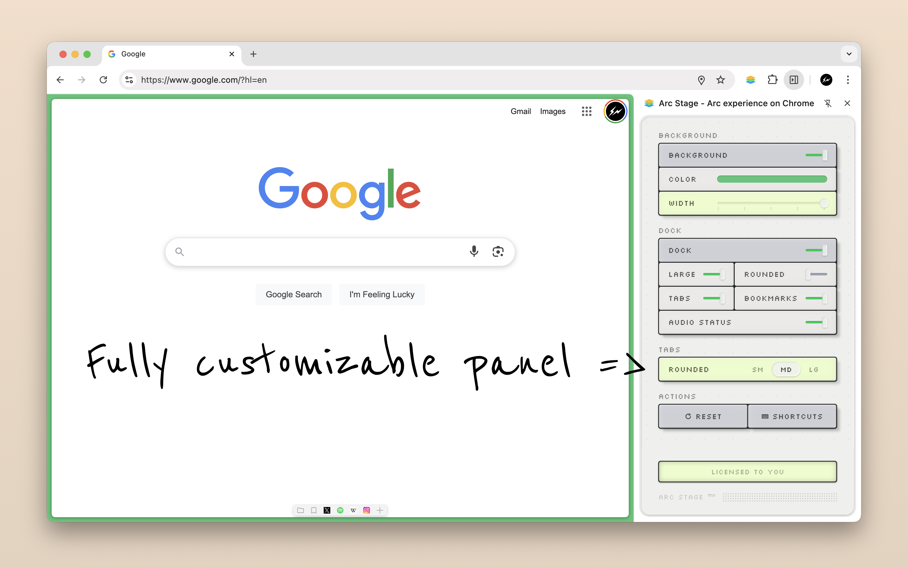Click I'm Feeling Lucky
This screenshot has height=567, width=908.
tap(382, 294)
